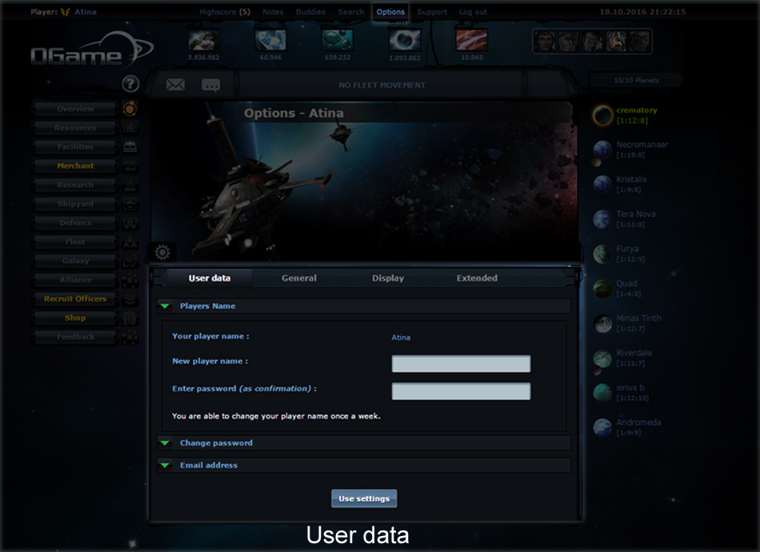Click the NO FLEET MOVEMENT bar
The image size is (760, 552).
pos(382,86)
